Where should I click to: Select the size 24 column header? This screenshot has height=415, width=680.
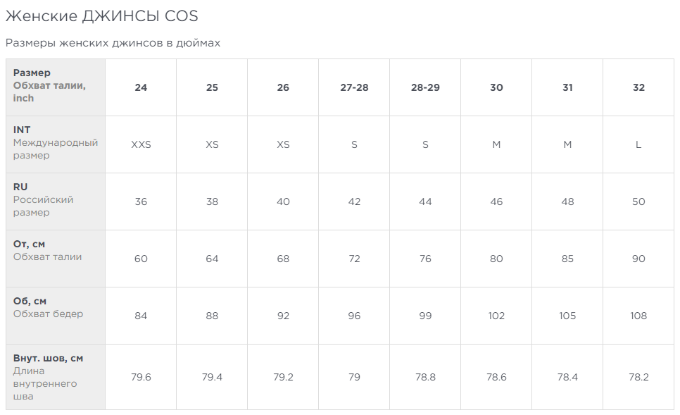(x=141, y=87)
